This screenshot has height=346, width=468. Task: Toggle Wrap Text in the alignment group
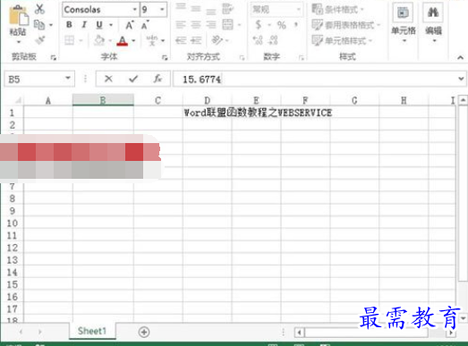coord(227,9)
